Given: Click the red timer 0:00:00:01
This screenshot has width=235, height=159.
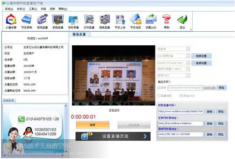Looking at the screenshot, I should coord(83,117).
